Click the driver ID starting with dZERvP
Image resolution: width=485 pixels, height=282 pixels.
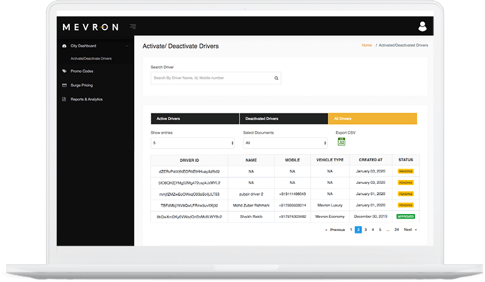point(190,171)
